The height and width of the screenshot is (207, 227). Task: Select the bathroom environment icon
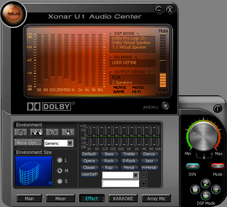pos(21,132)
